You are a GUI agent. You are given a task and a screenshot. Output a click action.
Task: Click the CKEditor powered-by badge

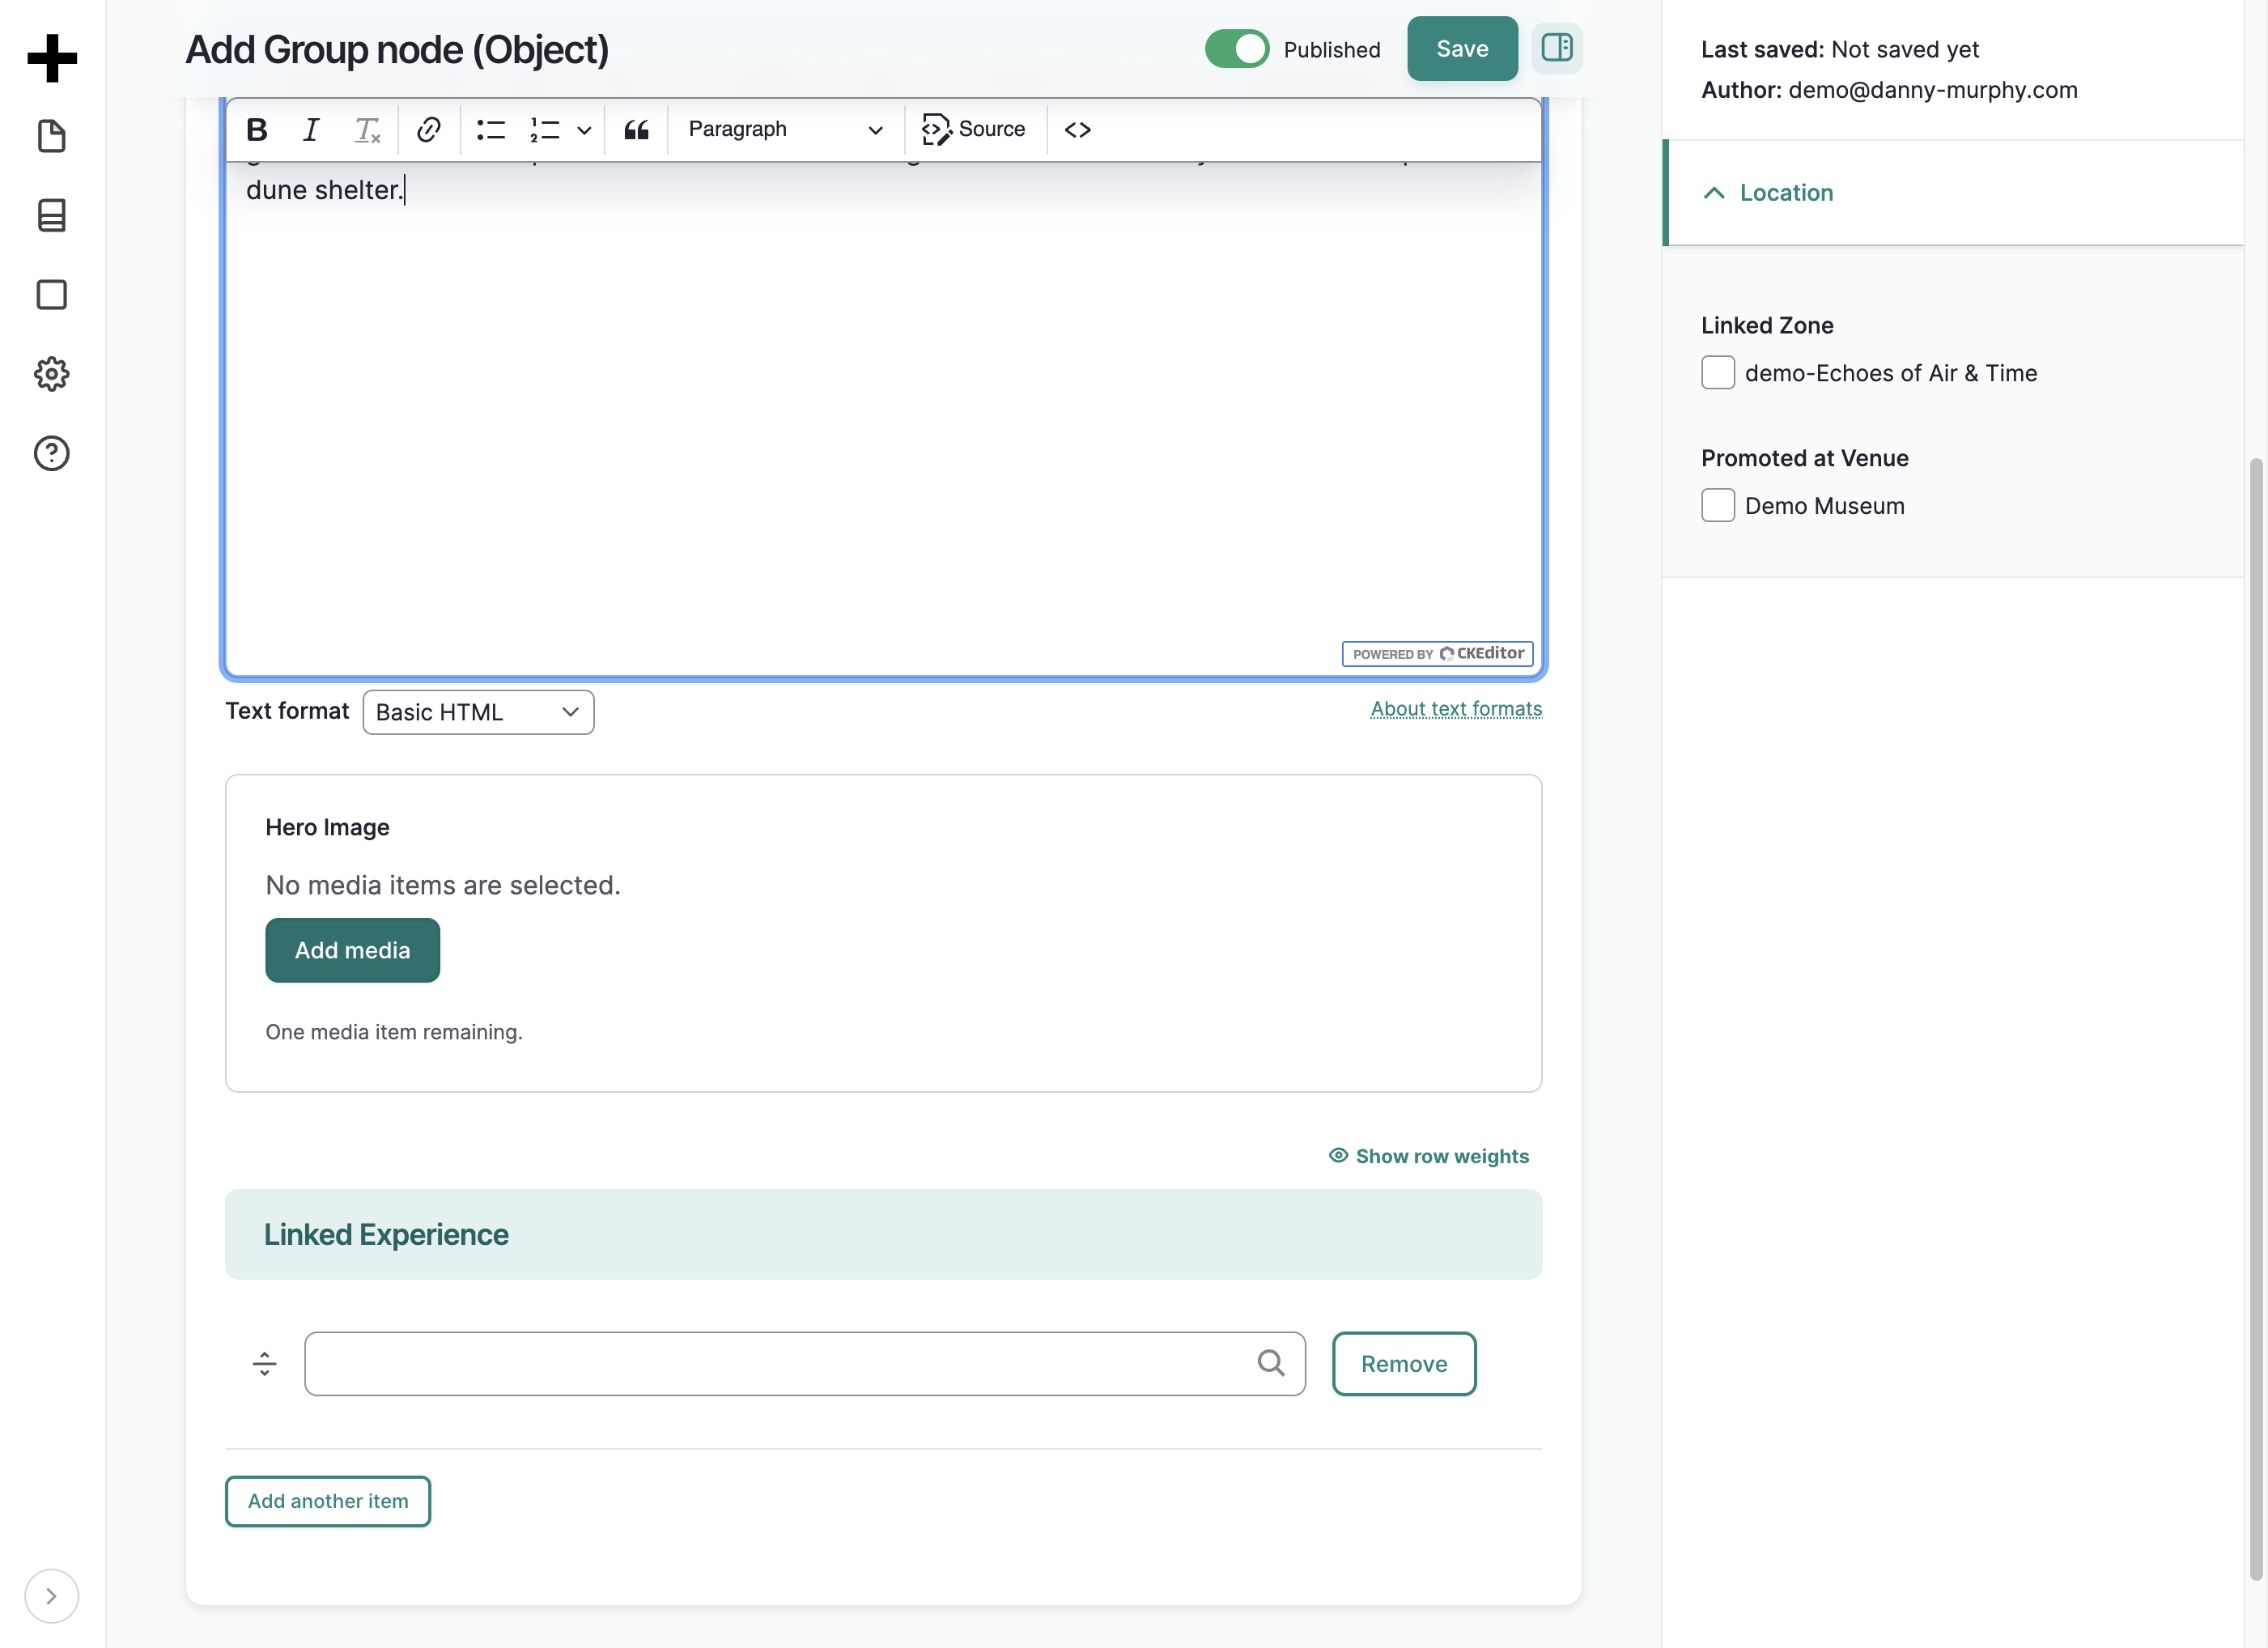tap(1438, 654)
